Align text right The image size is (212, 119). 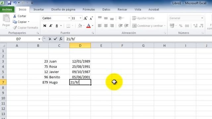pos(112,26)
